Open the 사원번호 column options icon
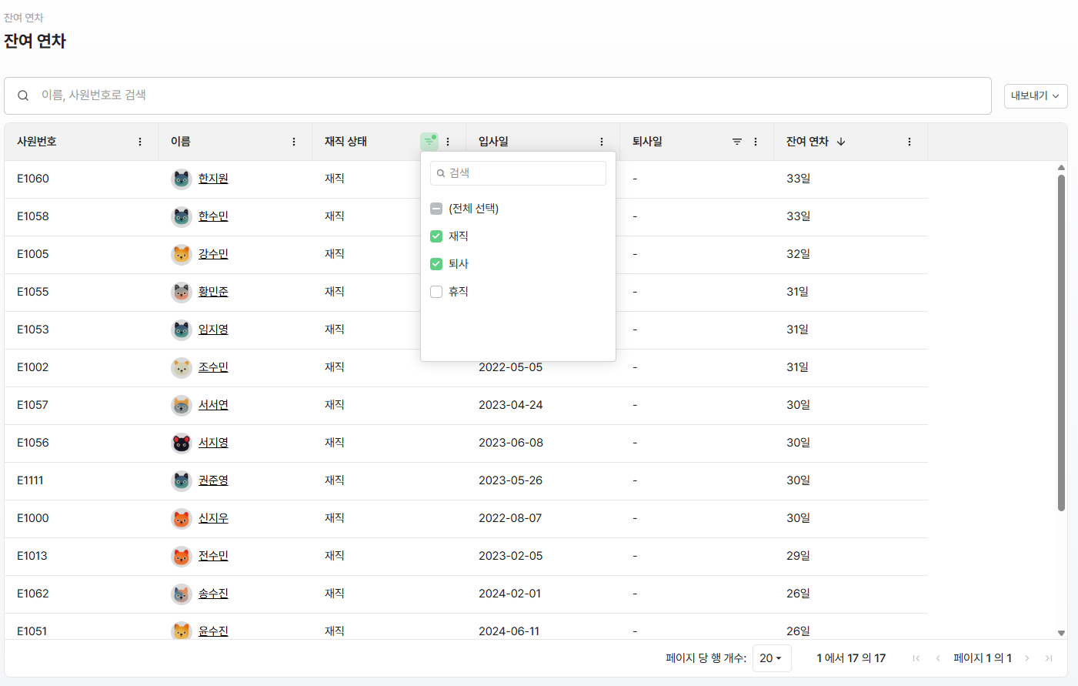The width and height of the screenshot is (1078, 686). (139, 142)
